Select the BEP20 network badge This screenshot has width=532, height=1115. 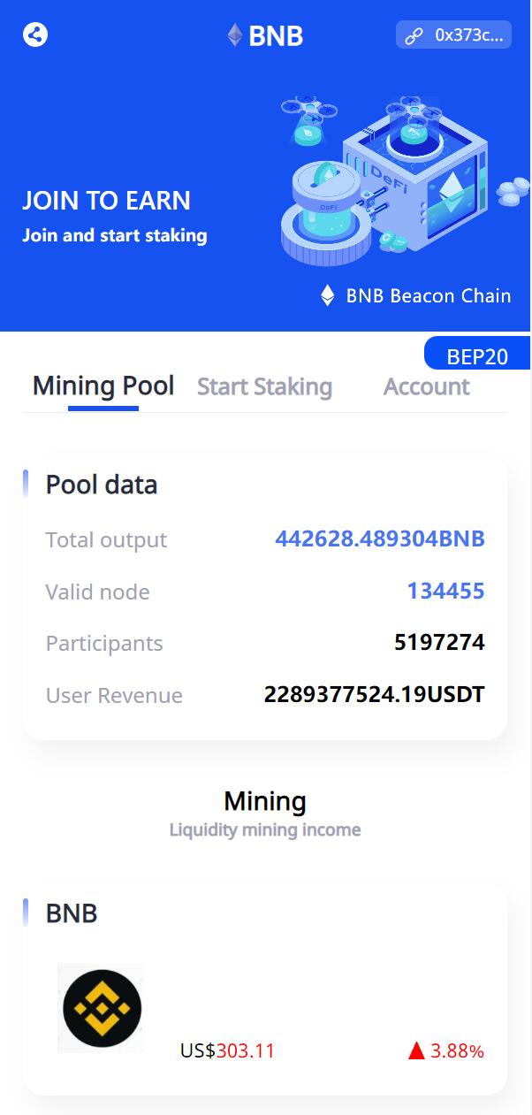(x=477, y=355)
